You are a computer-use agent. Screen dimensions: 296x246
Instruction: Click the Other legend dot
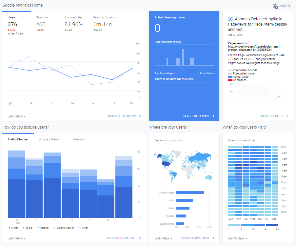coord(80,228)
